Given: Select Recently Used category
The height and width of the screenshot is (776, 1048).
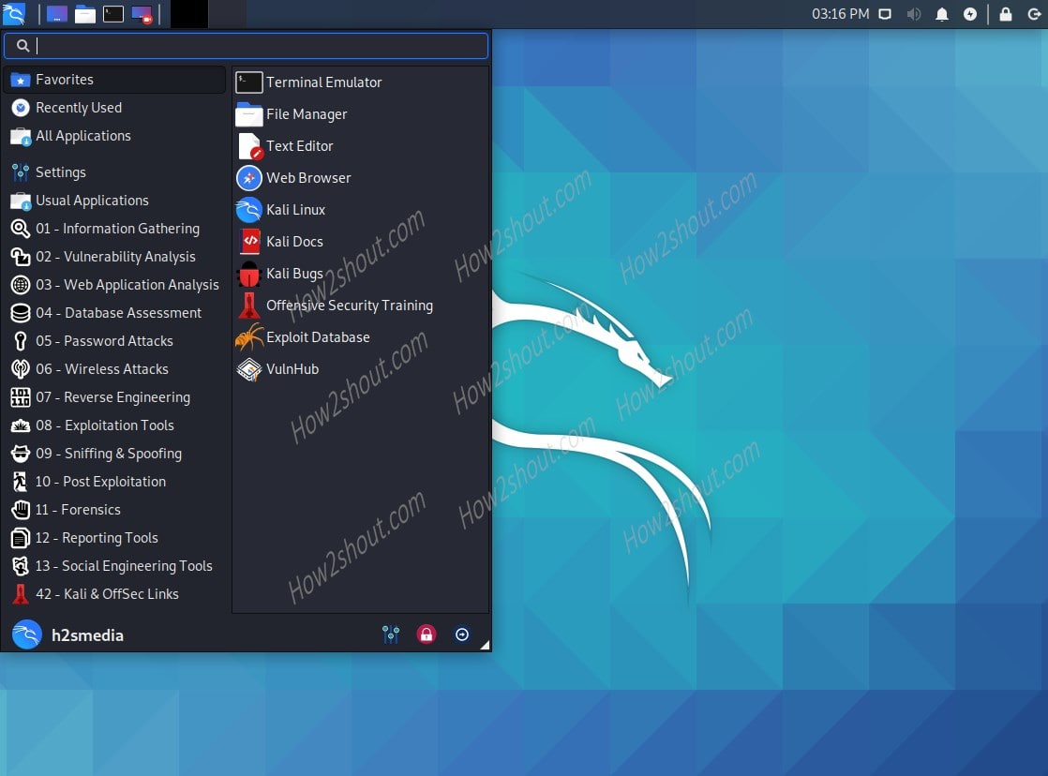Looking at the screenshot, I should (x=79, y=107).
